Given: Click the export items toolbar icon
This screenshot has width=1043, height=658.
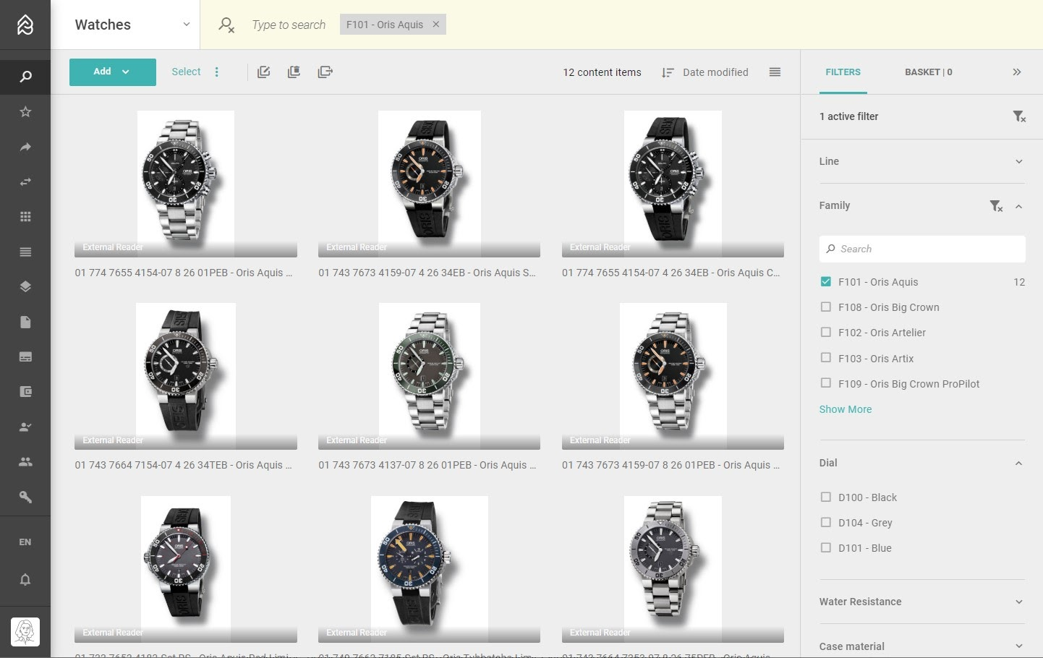Looking at the screenshot, I should point(325,72).
